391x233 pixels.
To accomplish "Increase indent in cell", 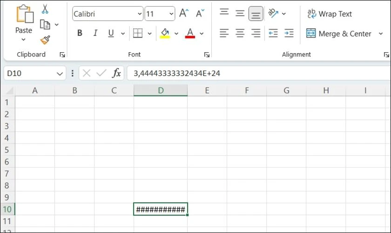I will [x=289, y=33].
